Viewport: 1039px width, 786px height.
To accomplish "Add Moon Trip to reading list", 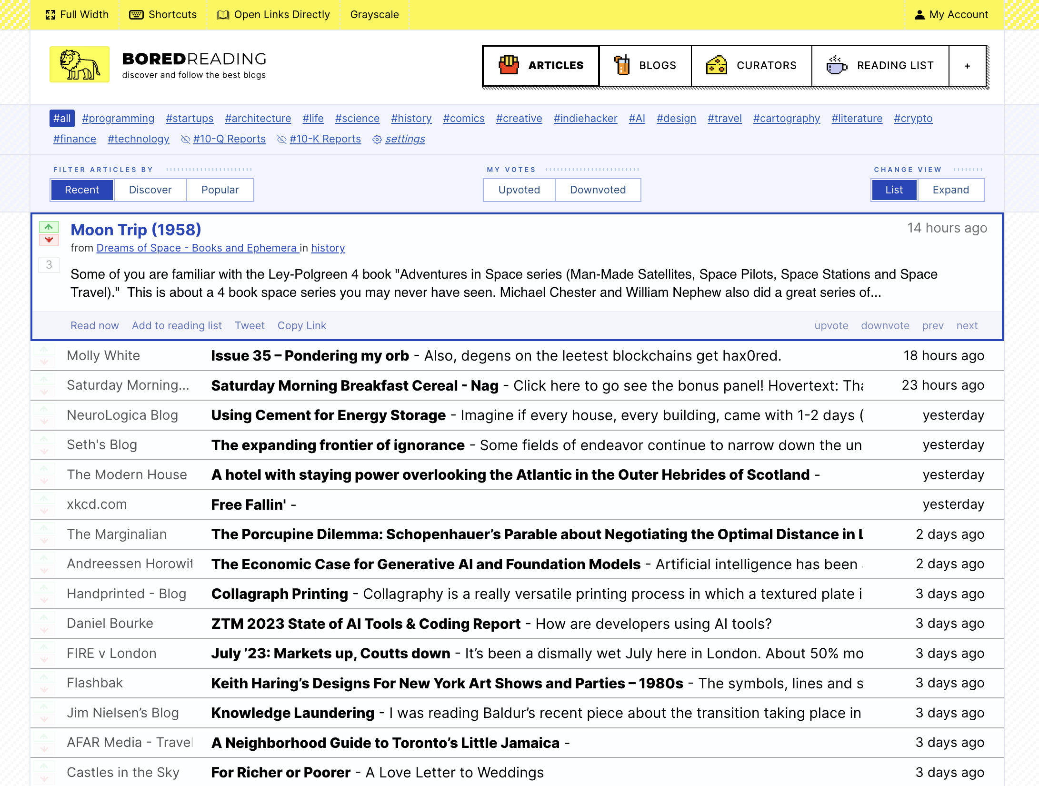I will (177, 326).
